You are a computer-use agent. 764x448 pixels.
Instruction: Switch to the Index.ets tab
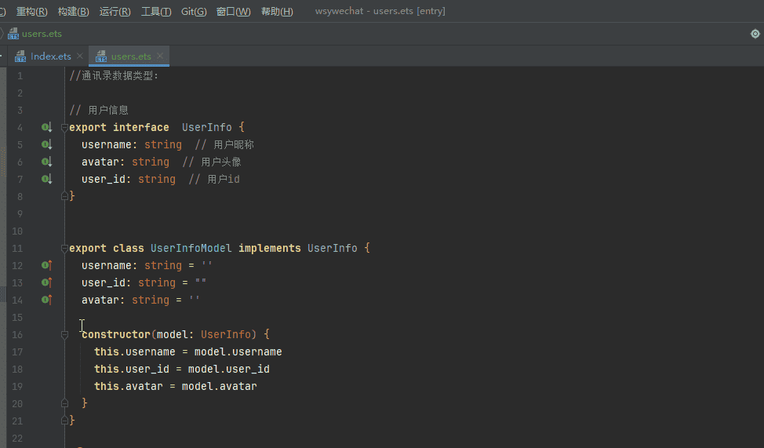pos(51,56)
